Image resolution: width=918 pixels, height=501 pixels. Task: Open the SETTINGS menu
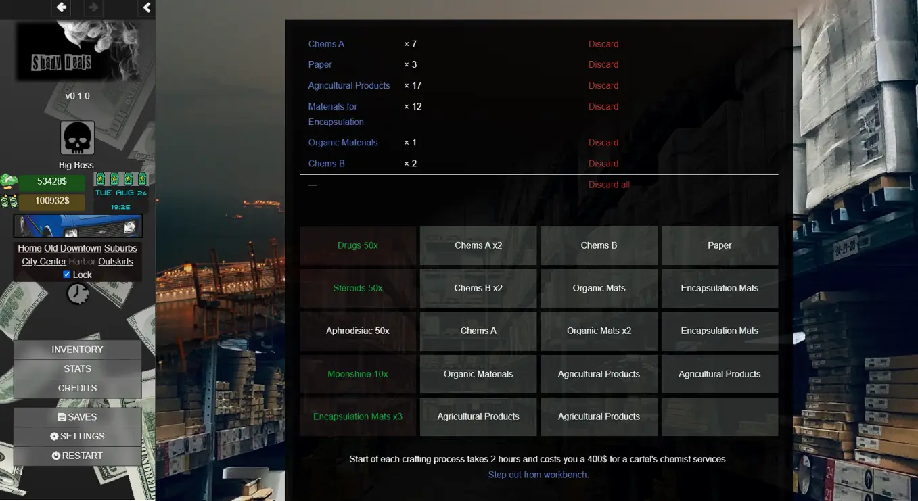[x=77, y=437]
